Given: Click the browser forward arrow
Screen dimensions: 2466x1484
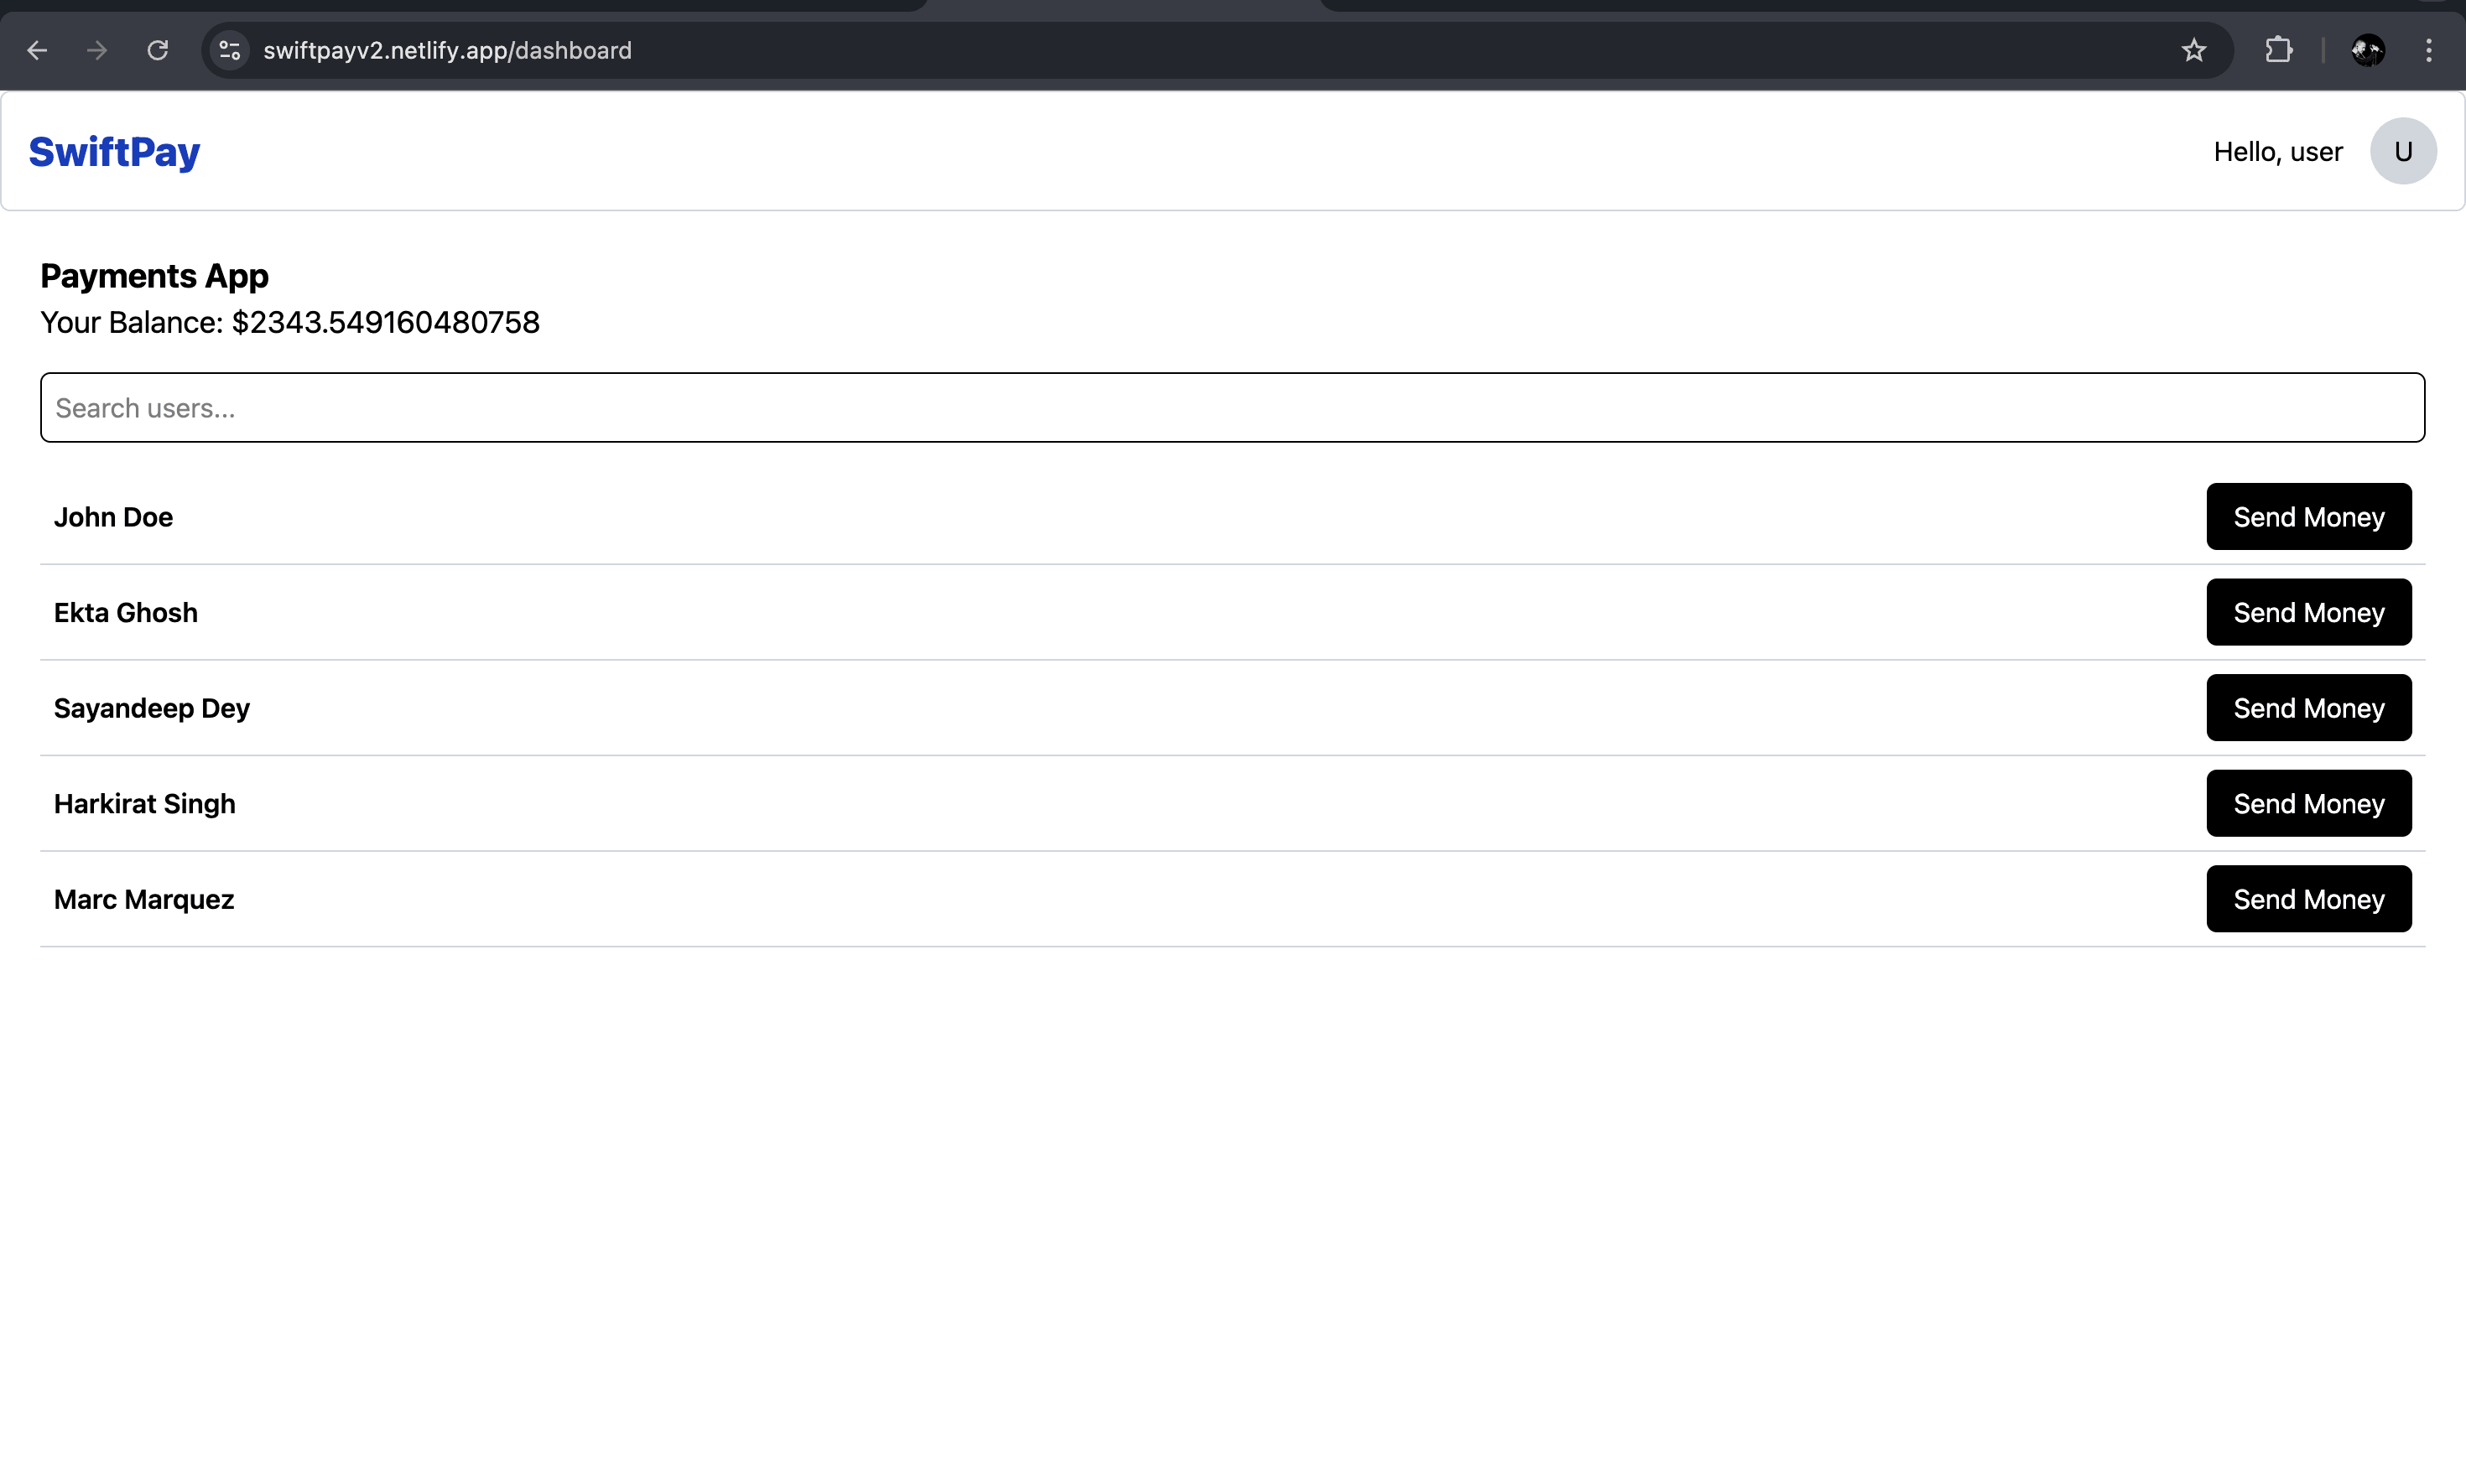Looking at the screenshot, I should point(97,50).
